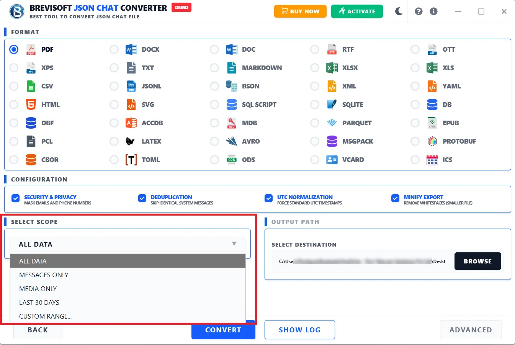
Task: Click the XML code file icon
Action: 332,86
